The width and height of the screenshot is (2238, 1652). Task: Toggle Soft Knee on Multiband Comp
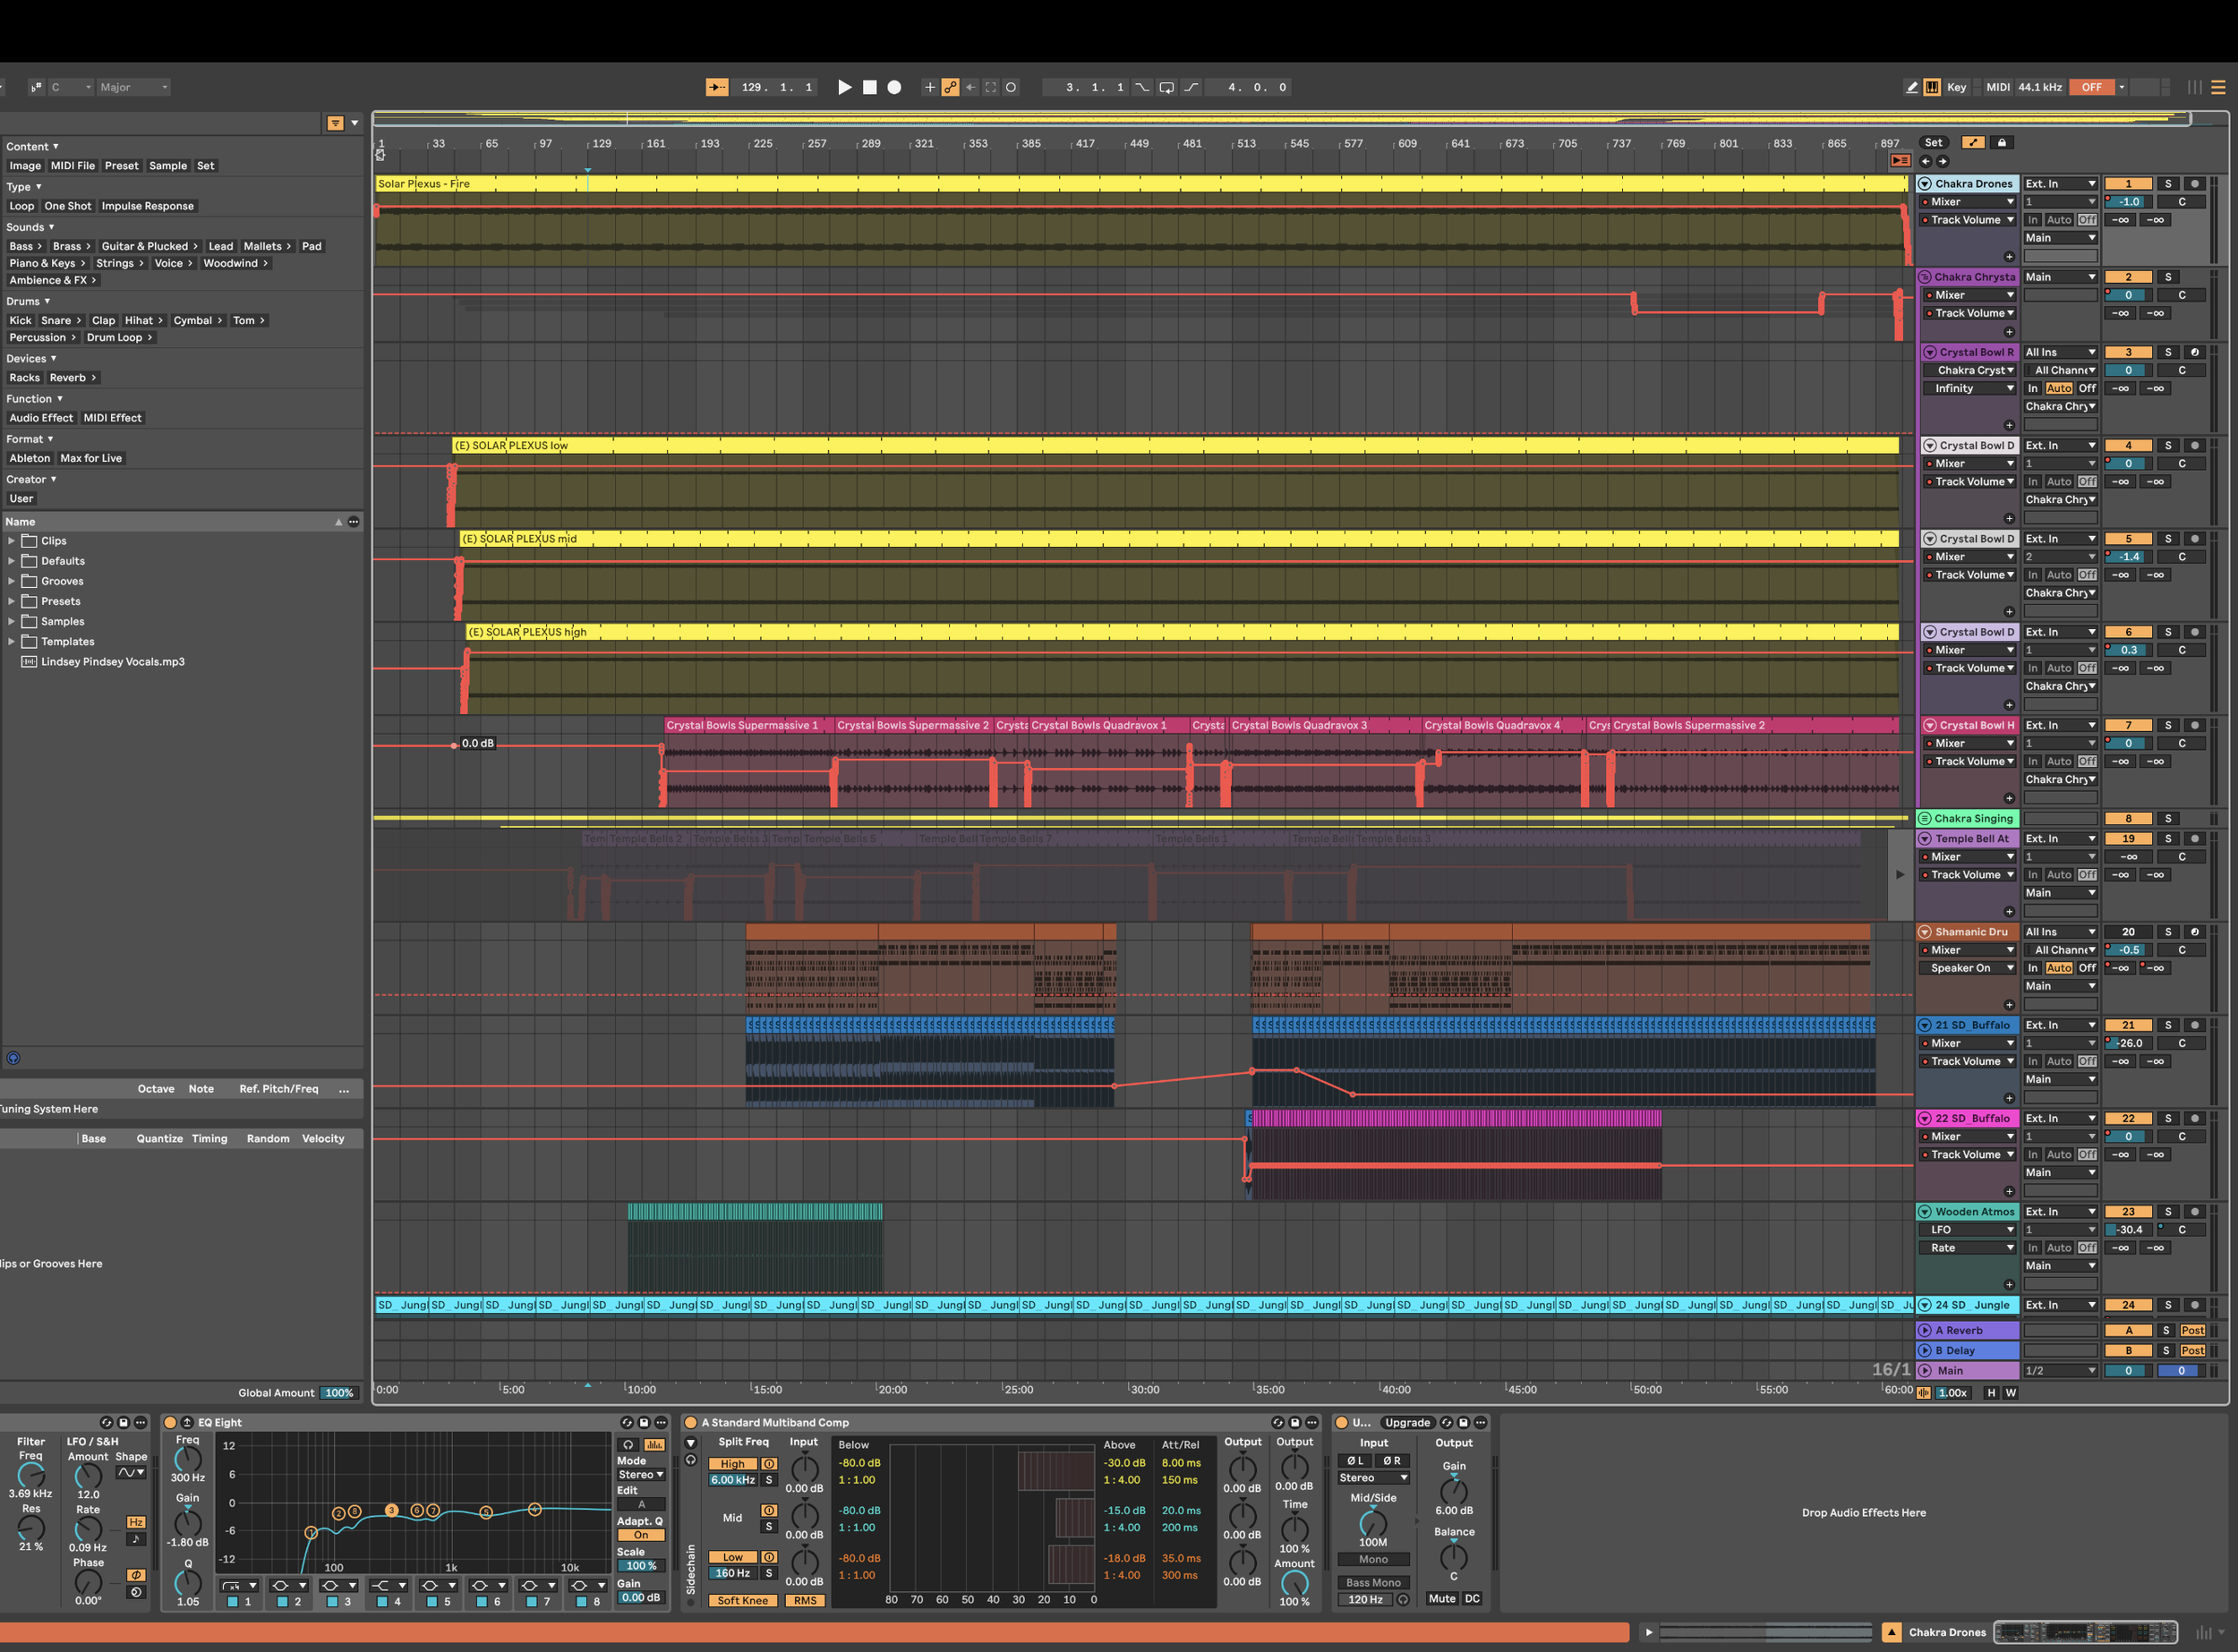click(742, 1600)
